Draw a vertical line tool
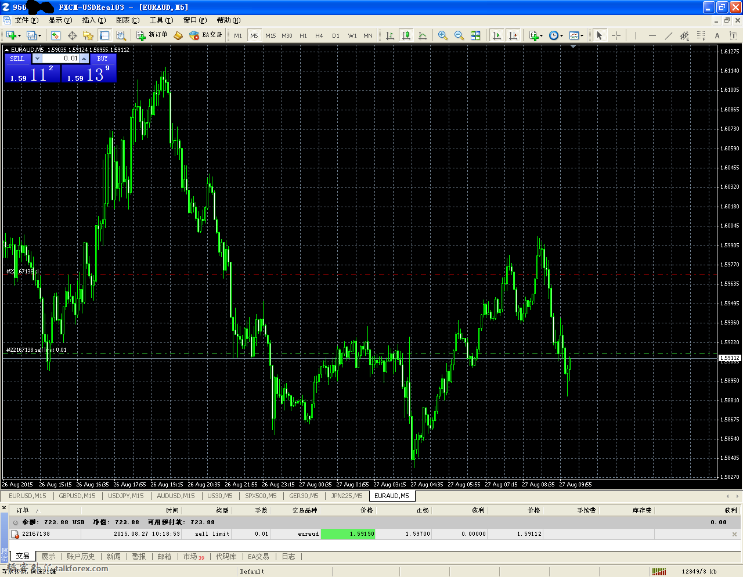This screenshot has width=743, height=577. (636, 35)
